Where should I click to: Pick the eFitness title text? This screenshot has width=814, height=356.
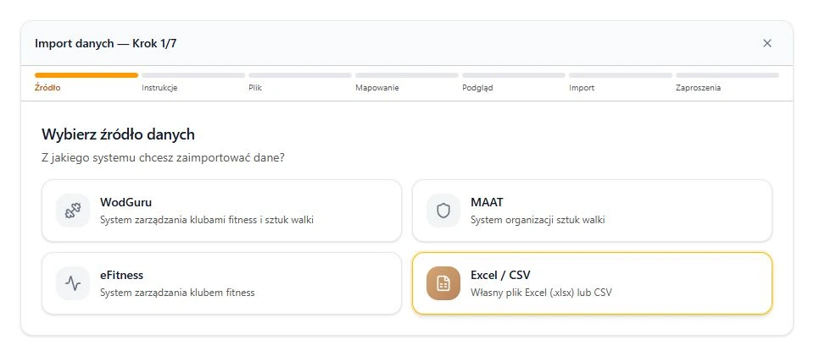[x=121, y=275]
